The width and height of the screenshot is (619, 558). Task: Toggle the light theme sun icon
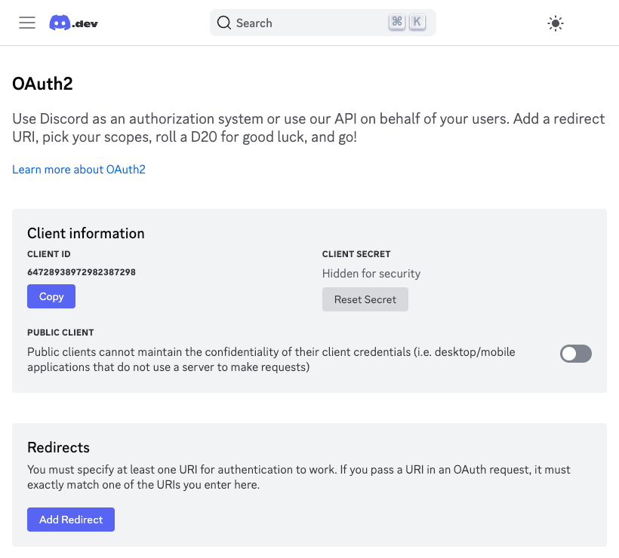556,23
